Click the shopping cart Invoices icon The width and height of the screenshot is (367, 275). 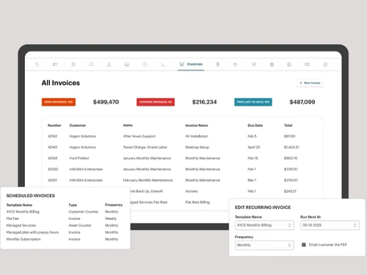[x=181, y=65]
